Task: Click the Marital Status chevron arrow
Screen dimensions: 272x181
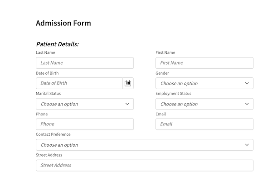Action: (x=127, y=104)
